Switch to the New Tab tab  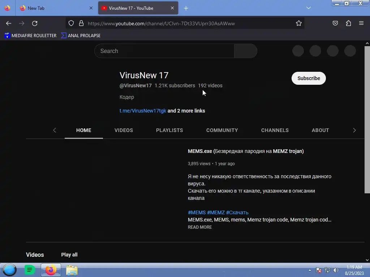(x=56, y=8)
